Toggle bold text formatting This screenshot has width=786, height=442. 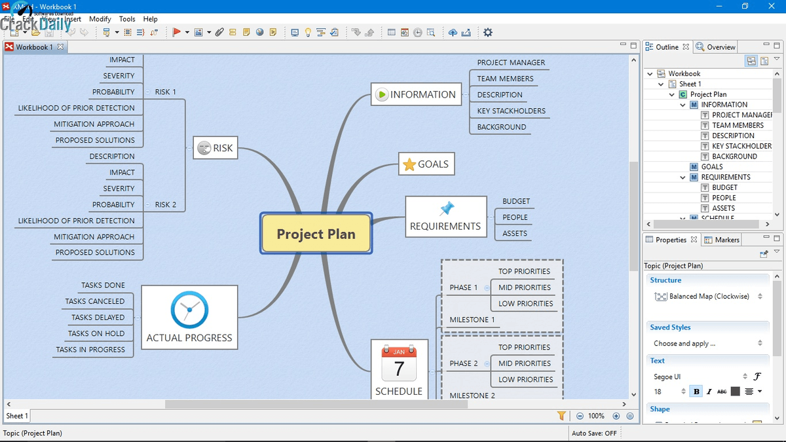[696, 392]
